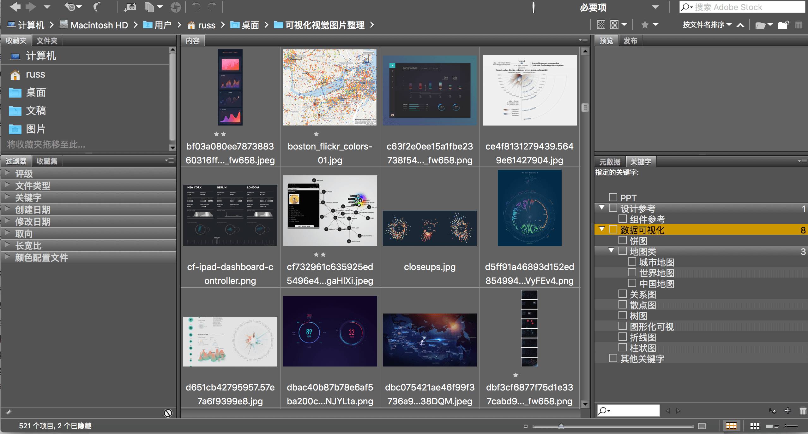Select the boston_flickr_colors-01.jpg thumbnail
This screenshot has width=808, height=434.
tap(329, 87)
